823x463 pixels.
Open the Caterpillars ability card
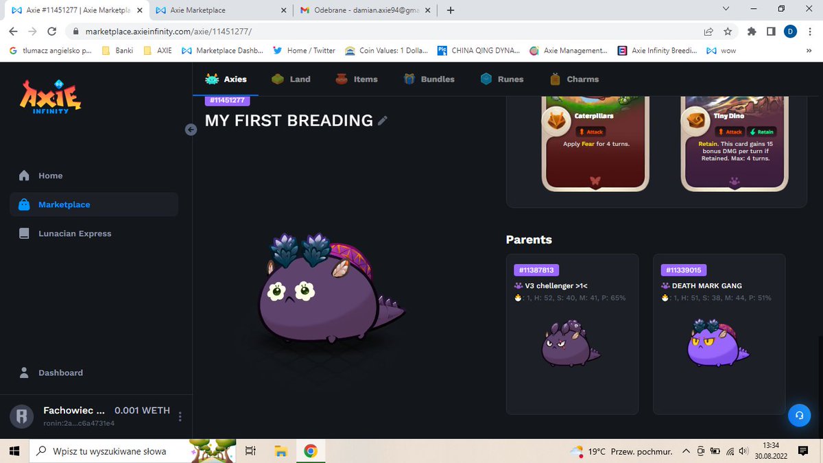click(596, 144)
